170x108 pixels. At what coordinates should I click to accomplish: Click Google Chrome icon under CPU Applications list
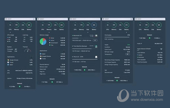coord(8,60)
